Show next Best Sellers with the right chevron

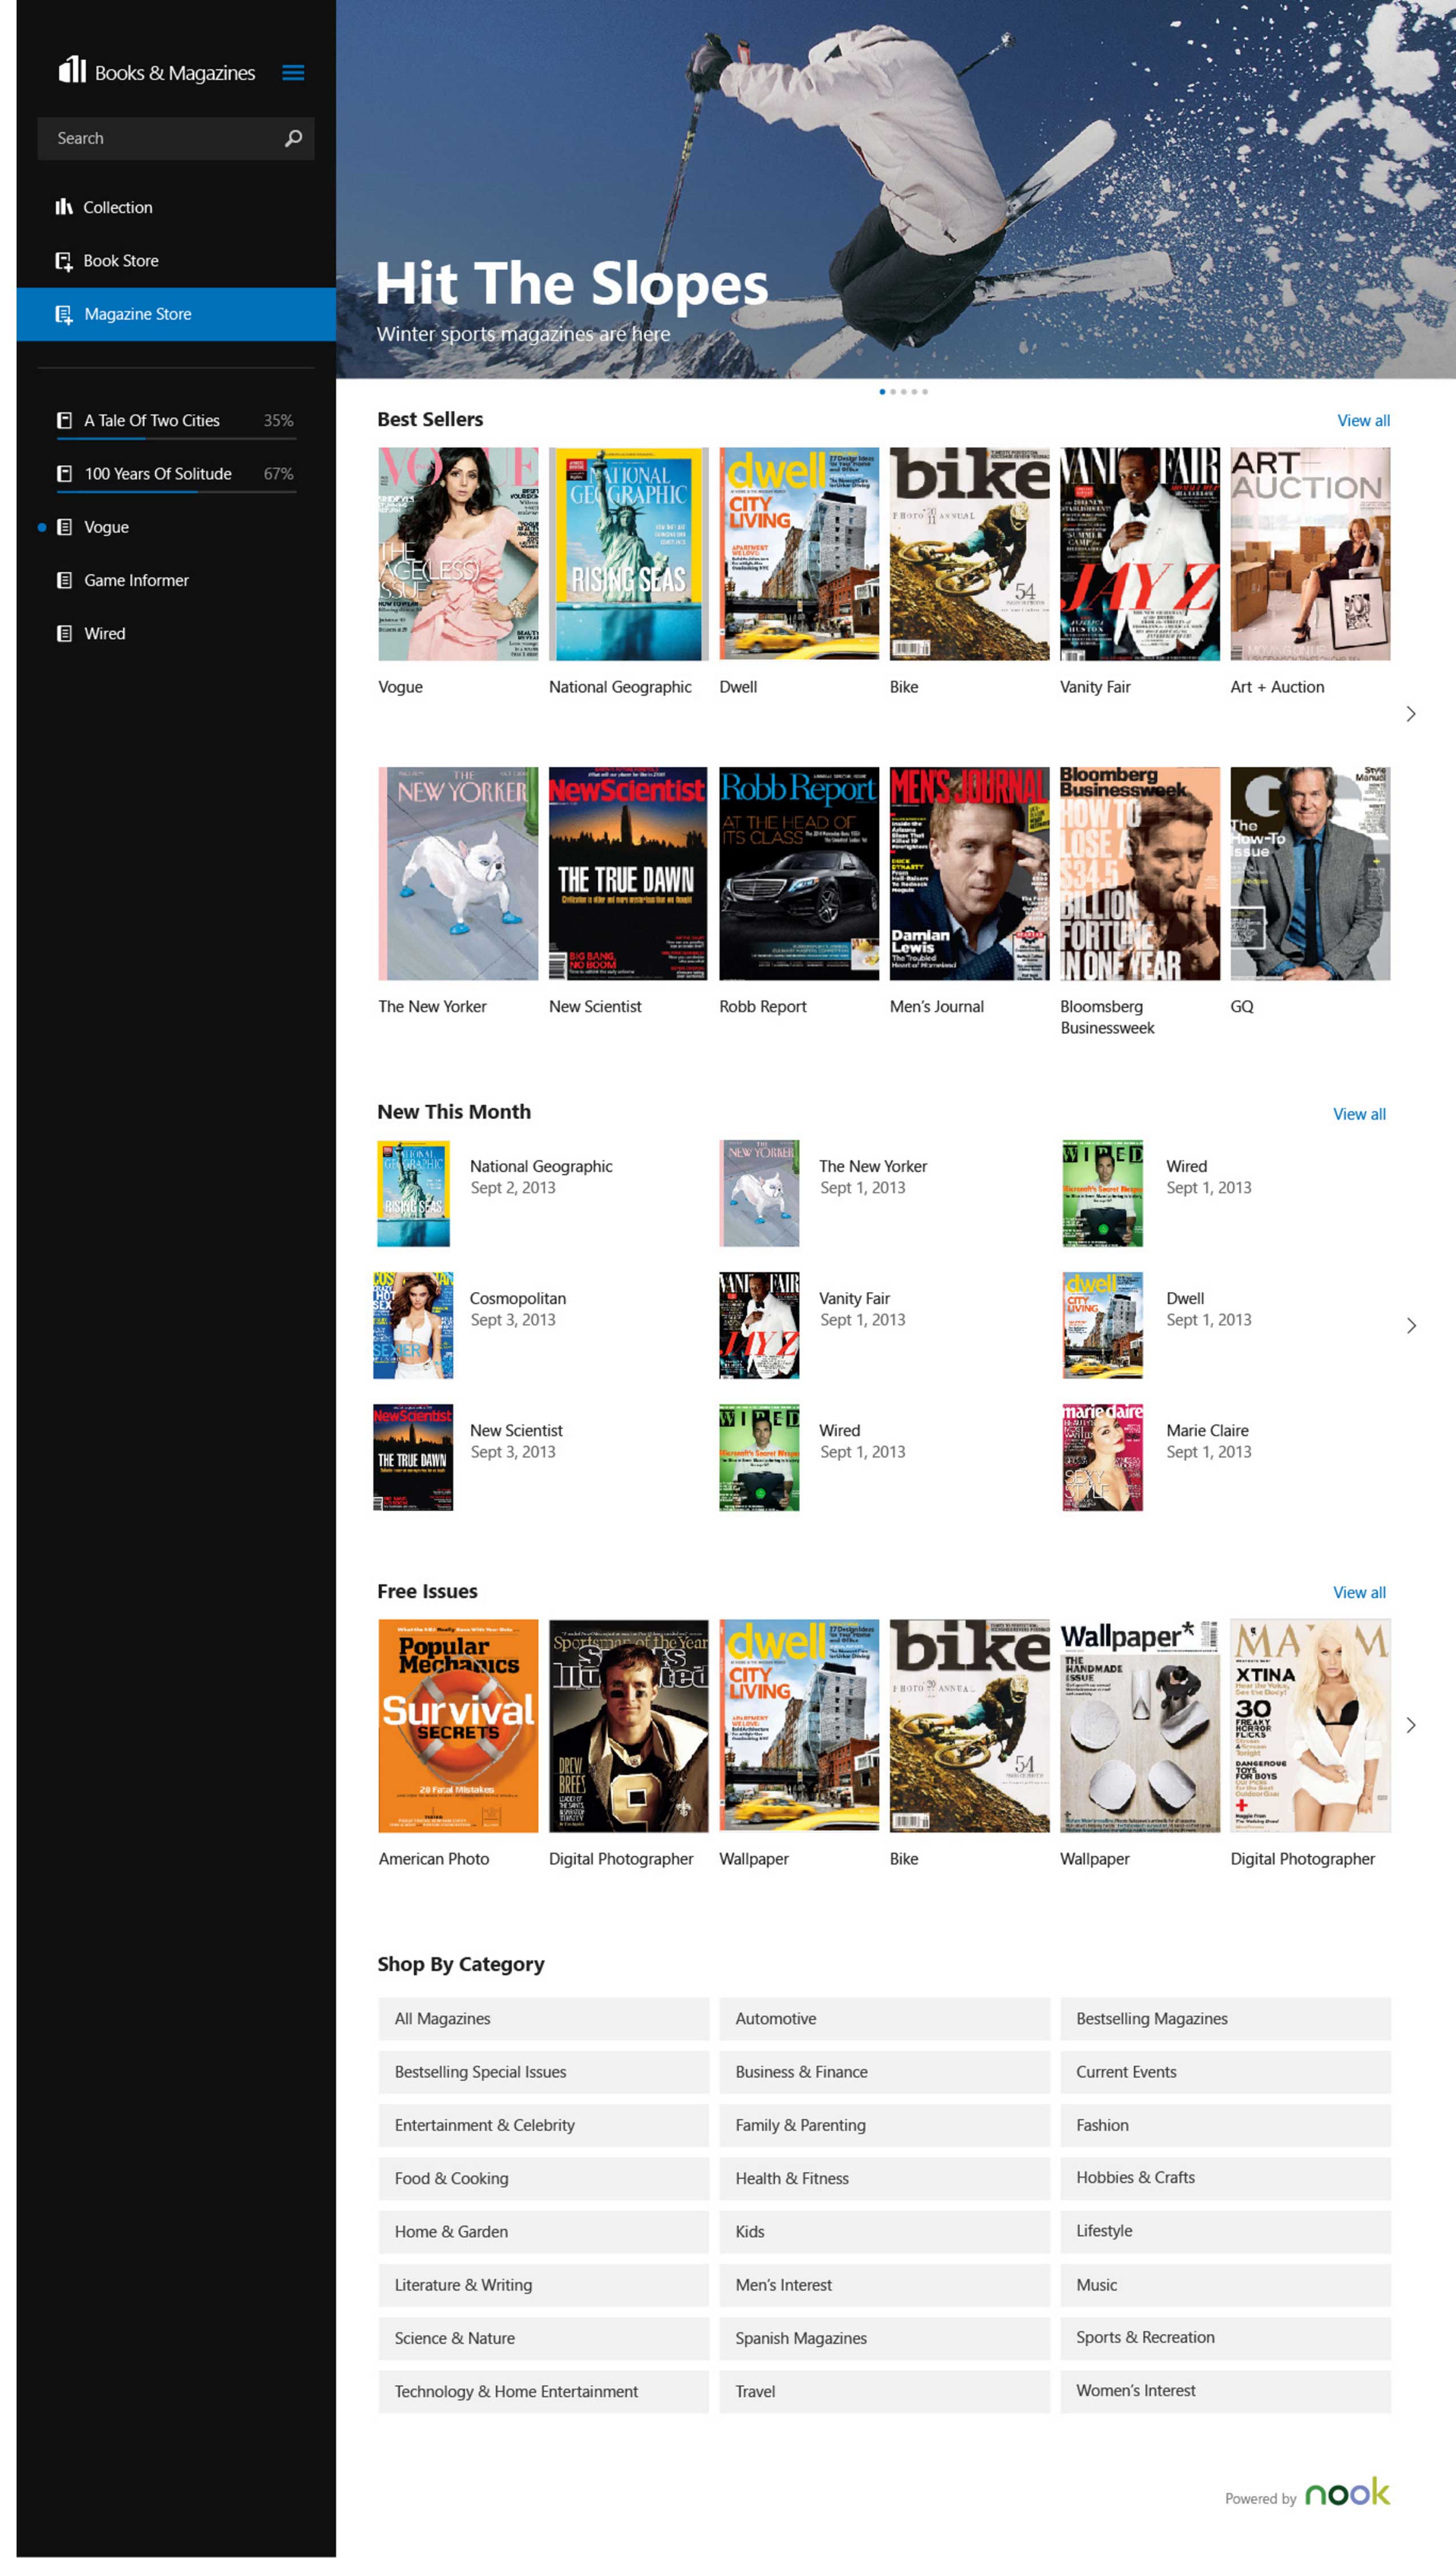point(1411,714)
